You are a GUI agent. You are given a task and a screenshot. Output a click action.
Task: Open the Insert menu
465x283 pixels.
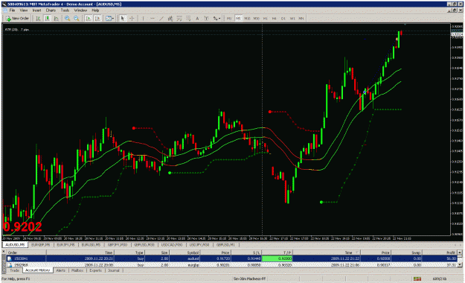(36, 10)
